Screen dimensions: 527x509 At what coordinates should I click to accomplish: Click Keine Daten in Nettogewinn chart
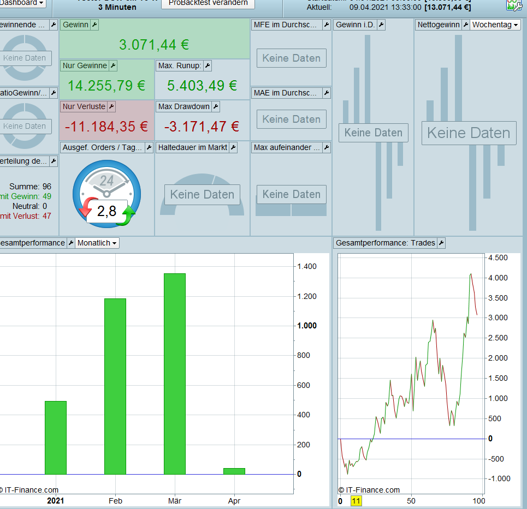point(469,133)
